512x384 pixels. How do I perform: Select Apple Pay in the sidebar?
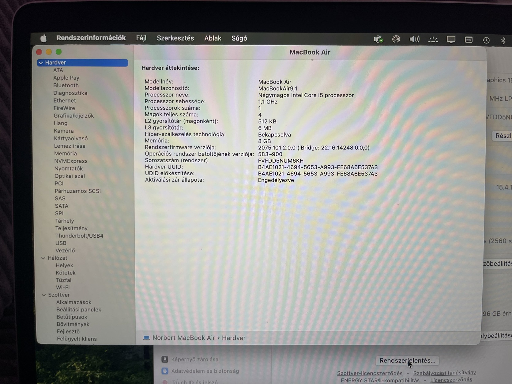tap(66, 78)
